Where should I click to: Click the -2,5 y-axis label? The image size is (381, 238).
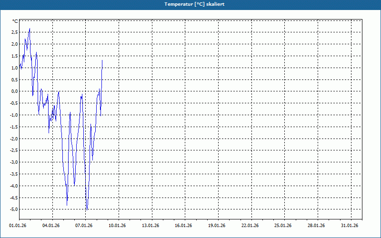point(14,150)
